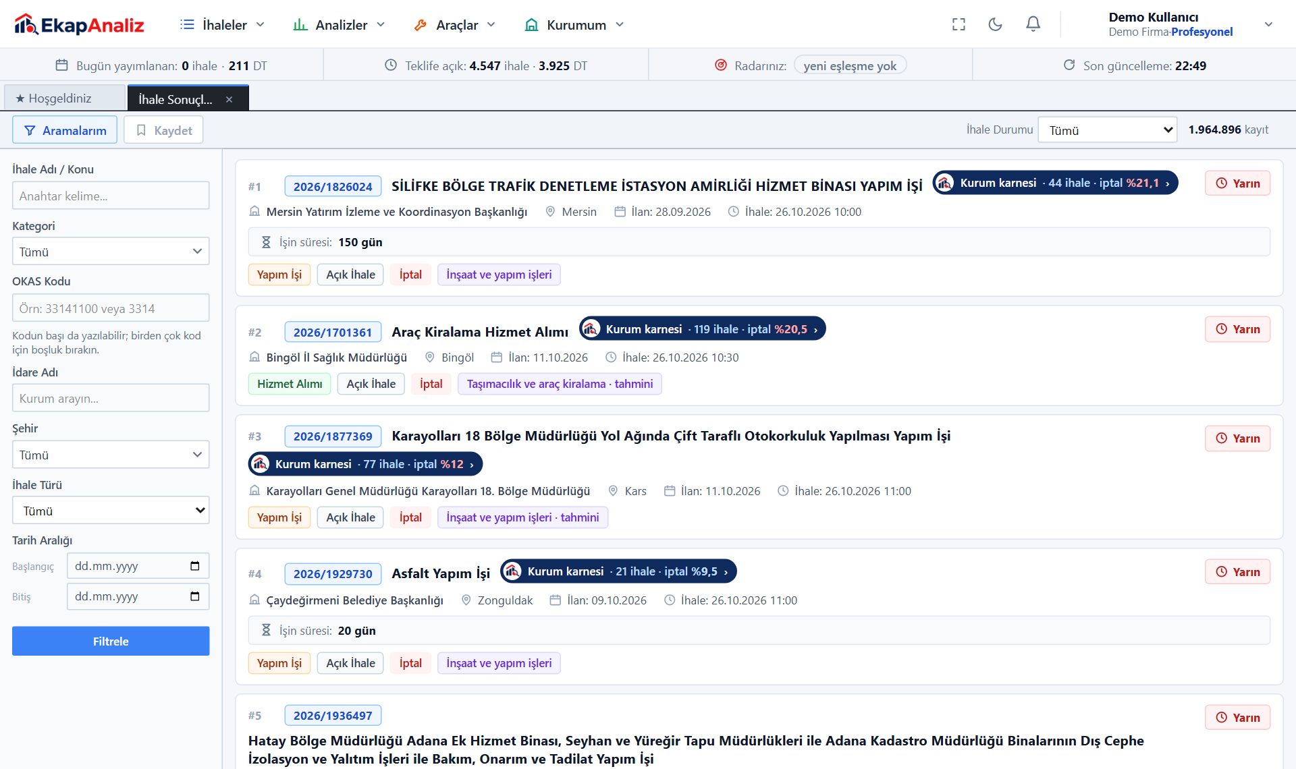This screenshot has width=1296, height=769.
Task: Open the İhale Türü dropdown
Action: point(111,511)
